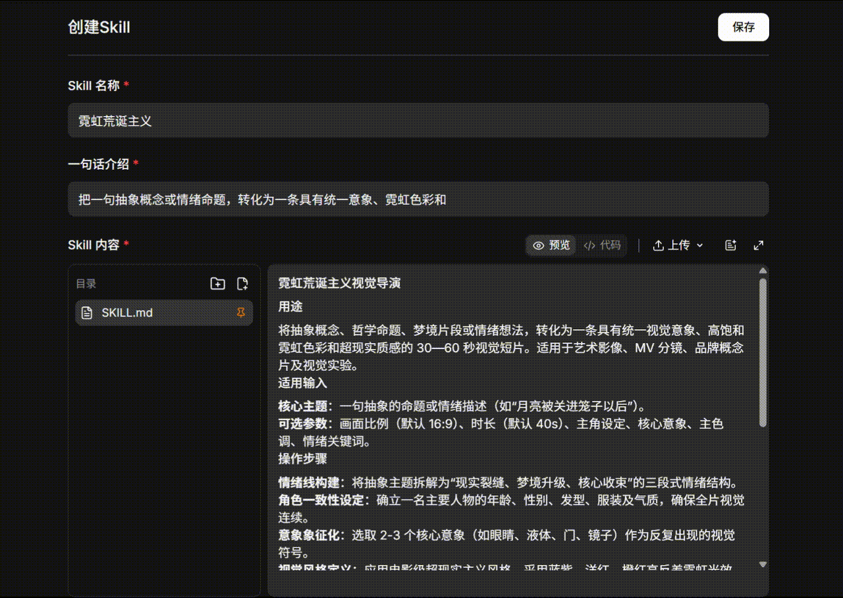Click the 适用输入 heading
Screen dimensions: 843x598
(x=302, y=383)
